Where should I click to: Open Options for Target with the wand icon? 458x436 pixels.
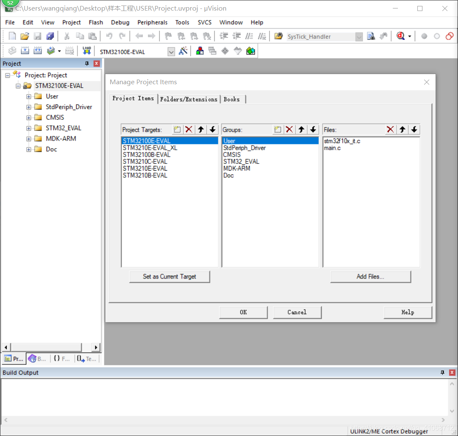coord(184,50)
